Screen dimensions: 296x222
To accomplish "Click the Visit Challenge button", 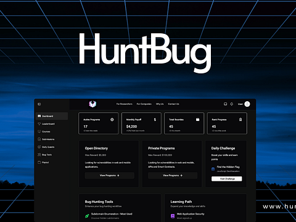I will pos(227,179).
